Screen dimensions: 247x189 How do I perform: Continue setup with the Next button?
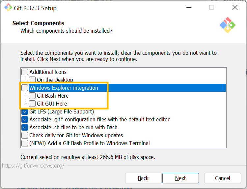point(180,178)
